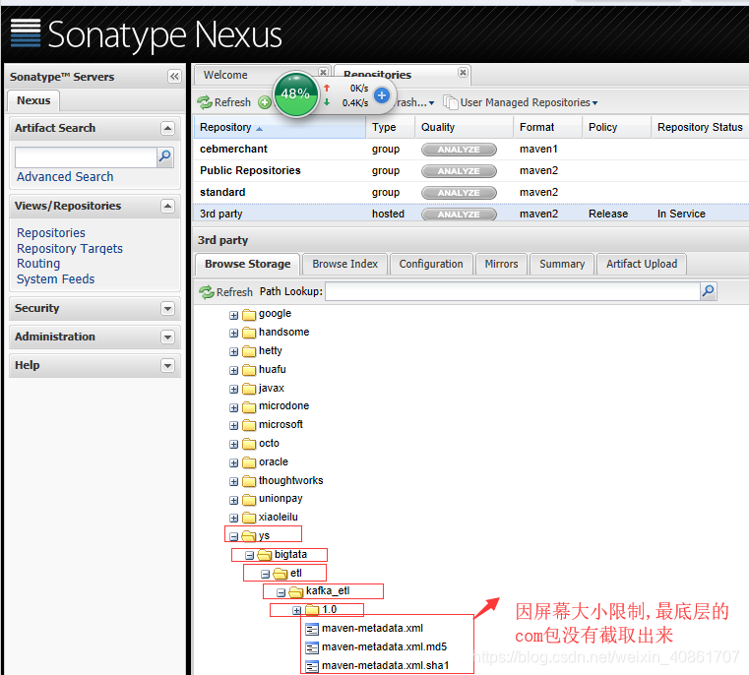The image size is (749, 675).
Task: Expand the thoughtworks folder node
Action: coord(233,481)
